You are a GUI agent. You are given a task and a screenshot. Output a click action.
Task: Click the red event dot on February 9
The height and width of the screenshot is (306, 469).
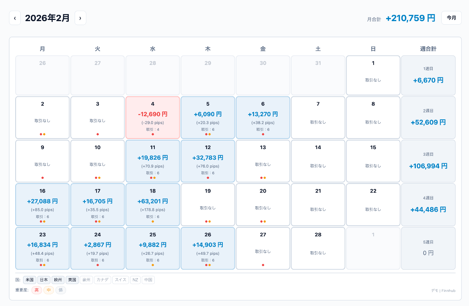tap(43, 178)
